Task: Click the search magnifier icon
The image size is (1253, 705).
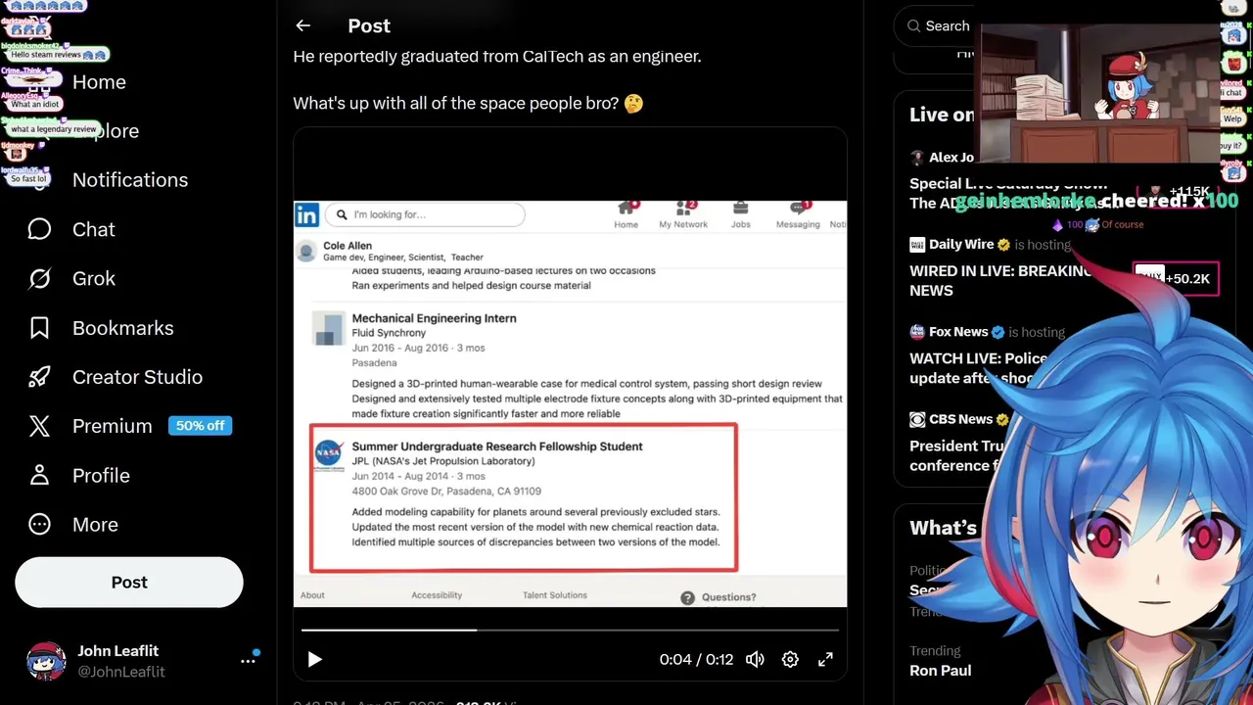Action: pyautogui.click(x=913, y=26)
